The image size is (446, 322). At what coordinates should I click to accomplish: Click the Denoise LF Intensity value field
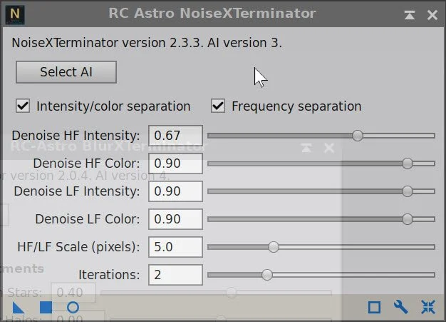(x=175, y=191)
